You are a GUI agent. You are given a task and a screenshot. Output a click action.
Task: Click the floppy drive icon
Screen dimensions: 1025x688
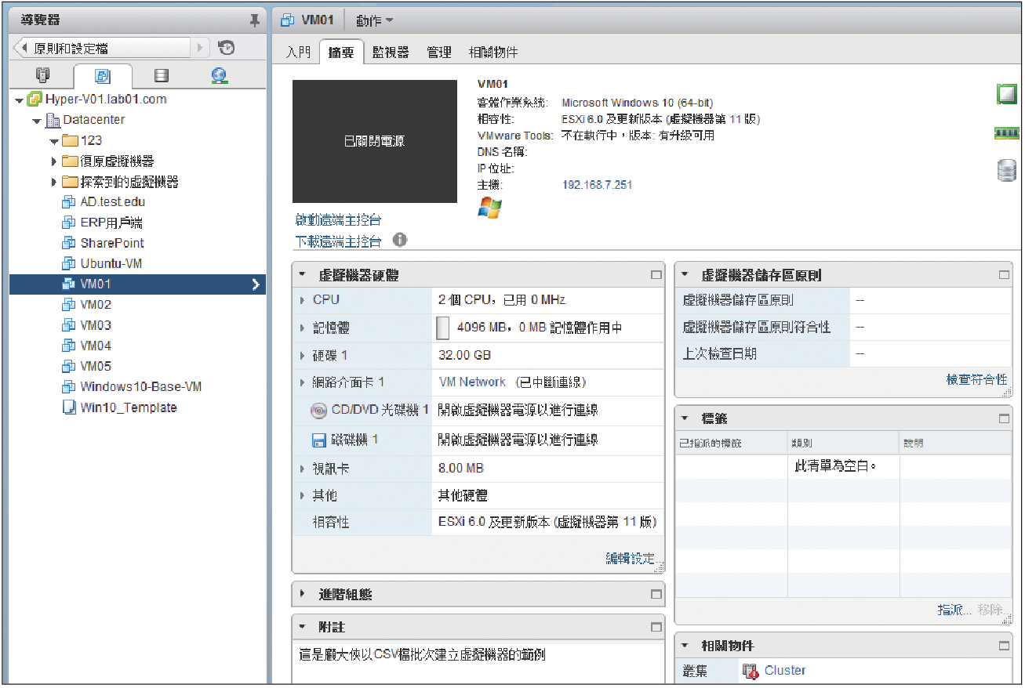319,440
